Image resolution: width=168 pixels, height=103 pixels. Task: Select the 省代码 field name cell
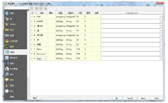[42, 26]
